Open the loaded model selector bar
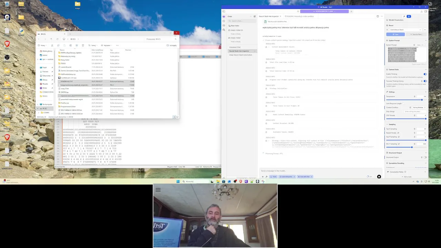Screen dimensions: 441x248 click(x=324, y=11)
